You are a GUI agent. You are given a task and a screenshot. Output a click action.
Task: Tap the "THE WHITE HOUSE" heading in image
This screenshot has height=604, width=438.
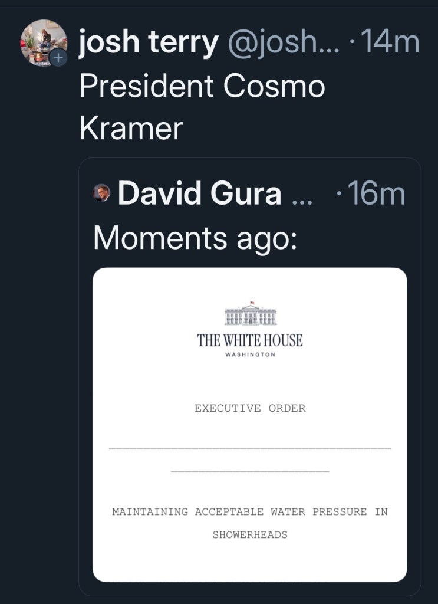[250, 340]
